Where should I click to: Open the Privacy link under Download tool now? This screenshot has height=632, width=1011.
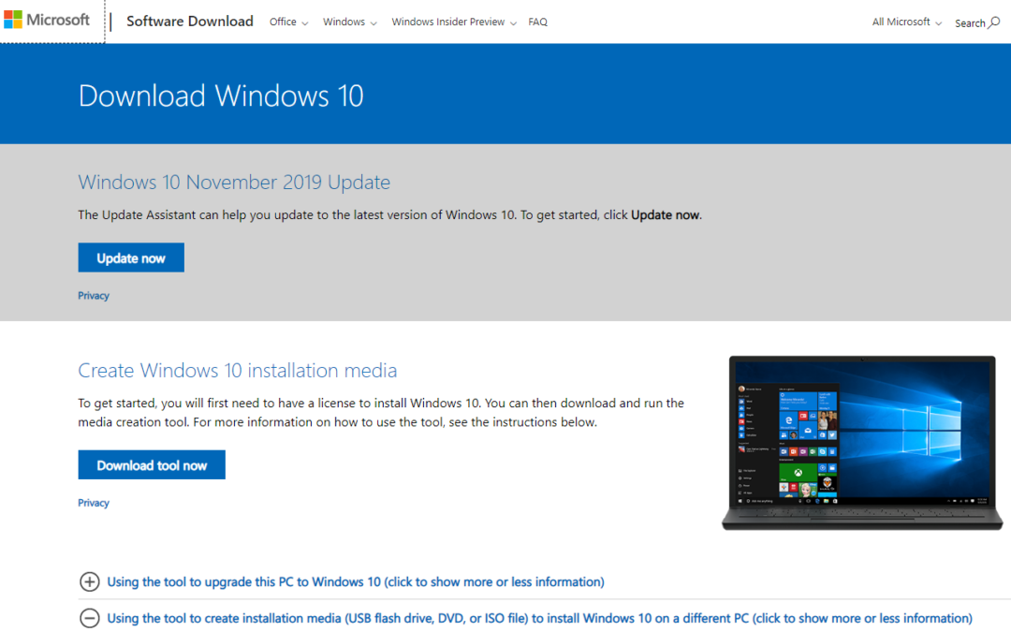click(x=94, y=503)
